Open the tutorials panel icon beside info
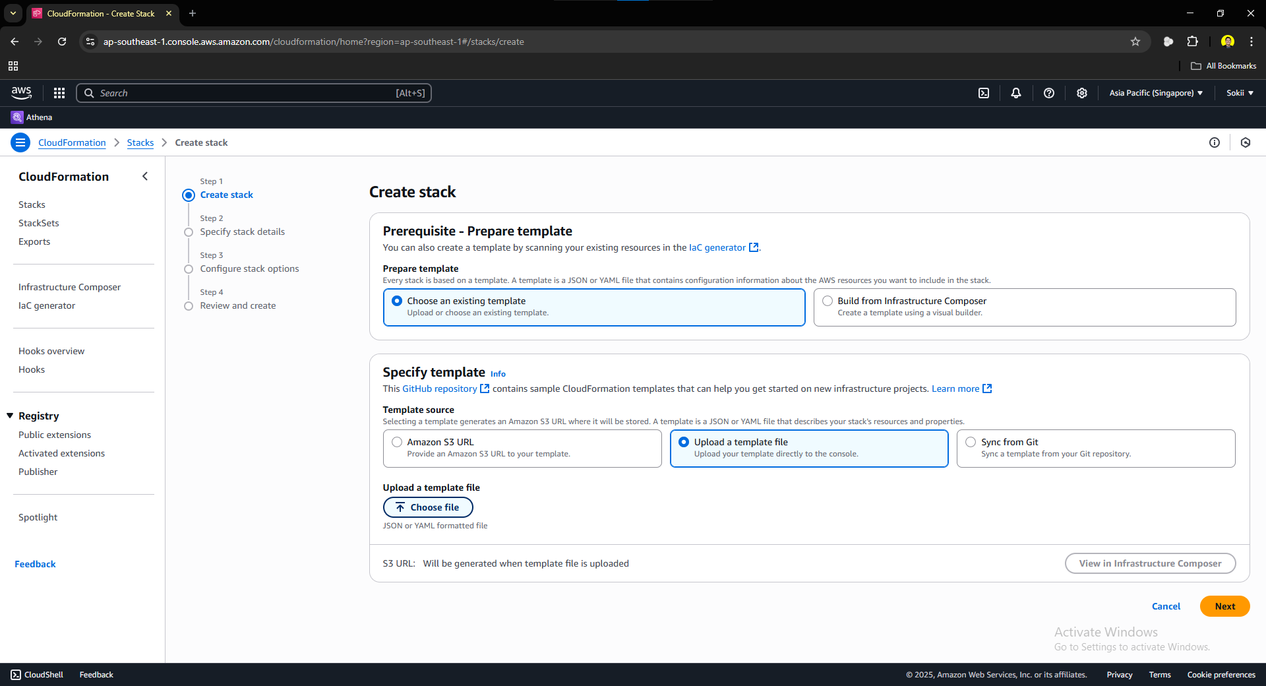Screen dimensions: 1266x686 [1246, 142]
